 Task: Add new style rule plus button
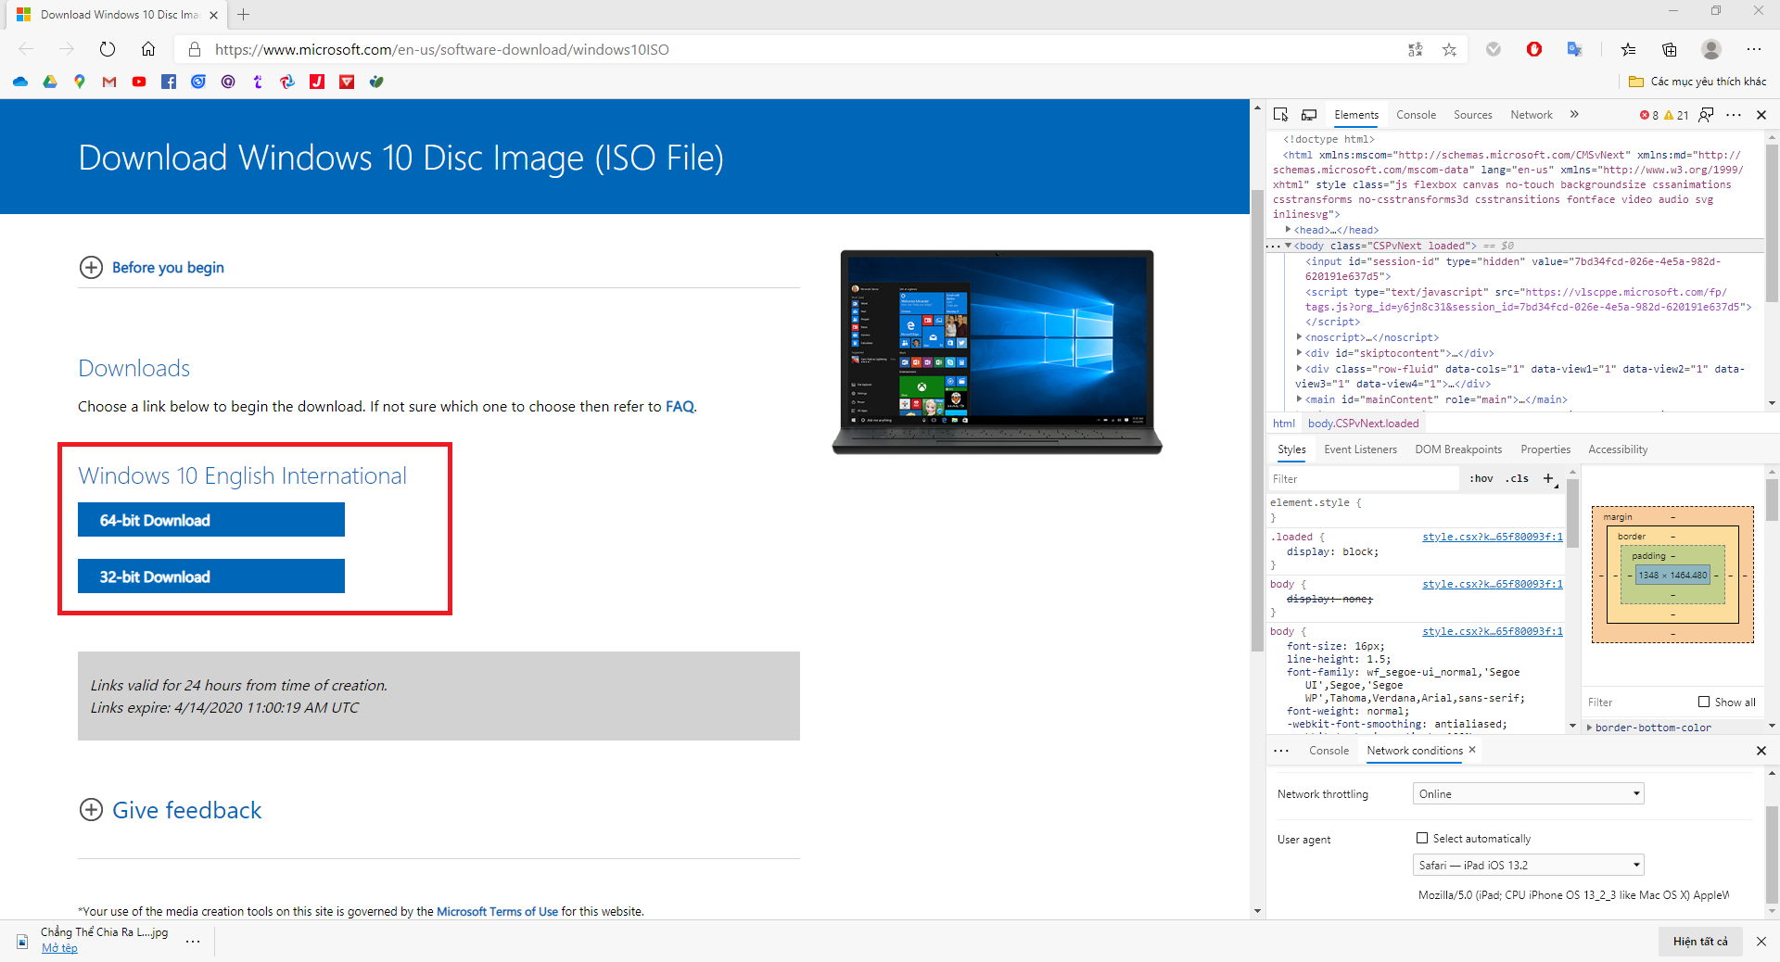click(x=1548, y=478)
